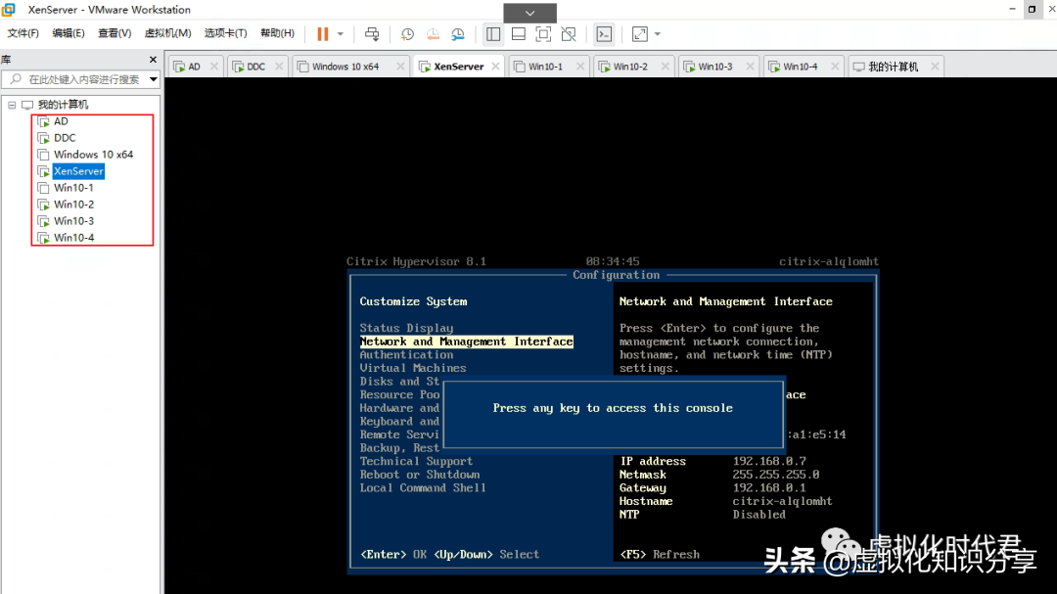Click Network and Management Interface console entry
The width and height of the screenshot is (1057, 594).
(x=467, y=342)
